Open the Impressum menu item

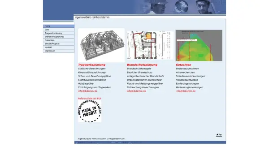click(x=59, y=51)
